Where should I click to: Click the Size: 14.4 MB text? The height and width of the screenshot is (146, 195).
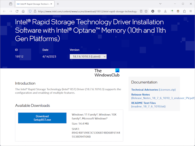[80, 124]
